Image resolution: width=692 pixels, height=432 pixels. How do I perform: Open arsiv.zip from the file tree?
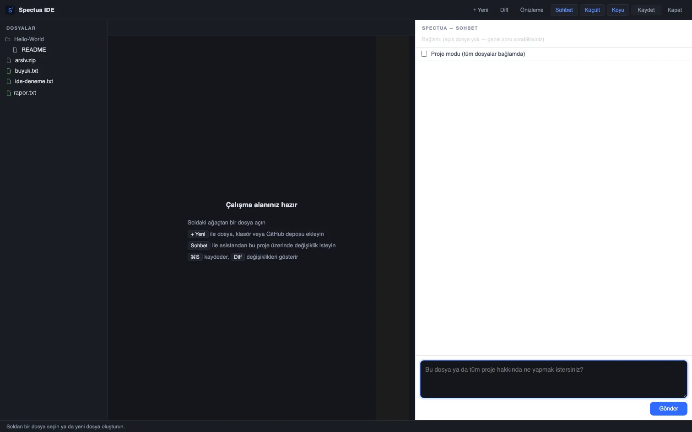25,60
